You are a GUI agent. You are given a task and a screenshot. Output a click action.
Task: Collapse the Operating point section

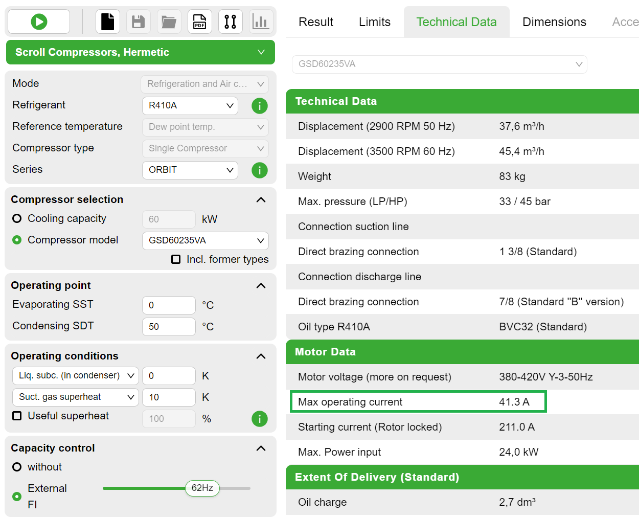click(x=261, y=285)
